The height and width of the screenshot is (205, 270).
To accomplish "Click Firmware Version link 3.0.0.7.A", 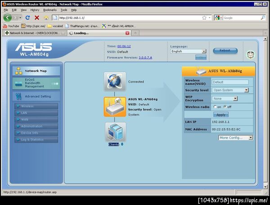I will (145, 58).
